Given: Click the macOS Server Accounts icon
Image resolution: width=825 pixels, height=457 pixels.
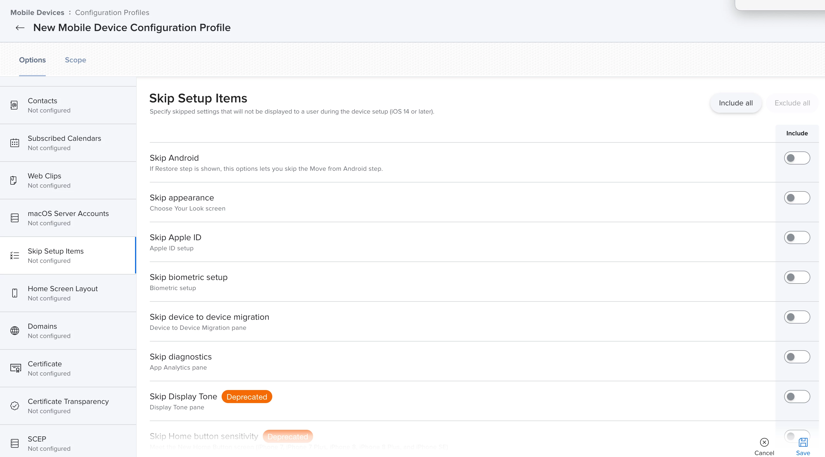Looking at the screenshot, I should [14, 218].
